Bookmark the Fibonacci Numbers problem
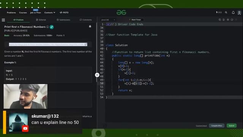Viewport: 243px width, 137px height. pyautogui.click(x=47, y=27)
